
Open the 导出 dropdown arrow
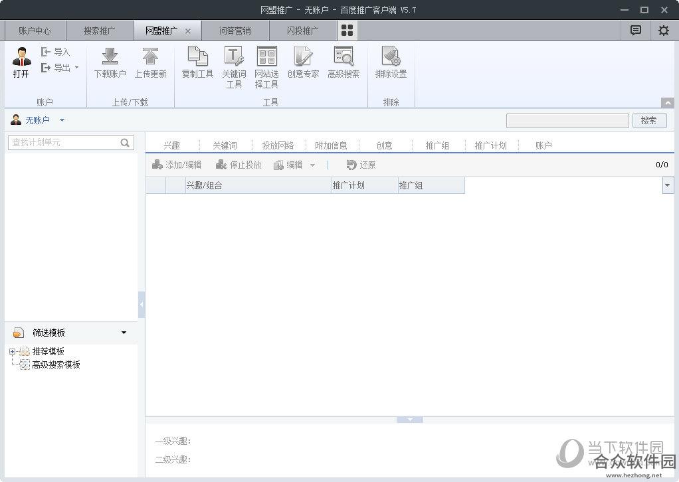[x=76, y=68]
